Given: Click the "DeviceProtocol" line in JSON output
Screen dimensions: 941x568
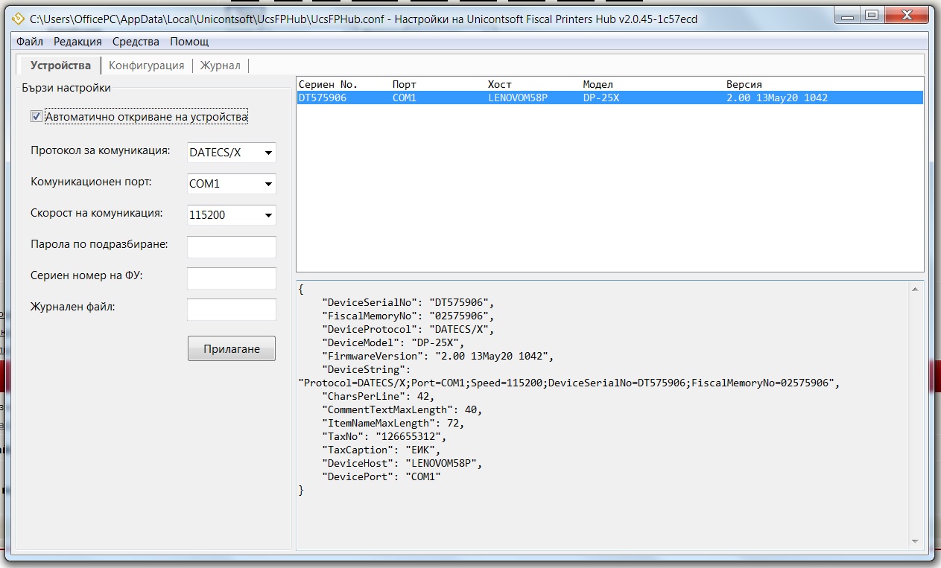Looking at the screenshot, I should [408, 329].
